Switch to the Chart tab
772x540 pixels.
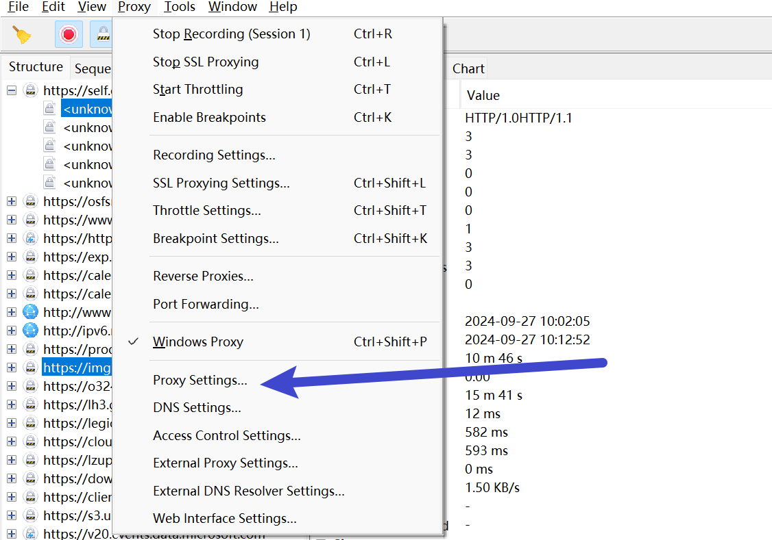point(468,69)
